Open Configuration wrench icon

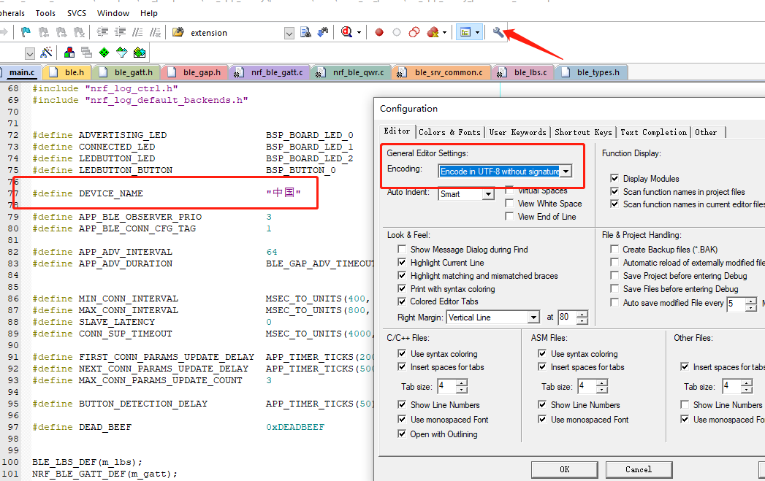(498, 33)
